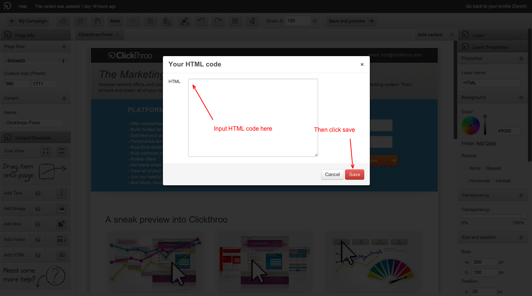Select the Add Text tool icon
This screenshot has width=532, height=296.
pyautogui.click(x=61, y=193)
